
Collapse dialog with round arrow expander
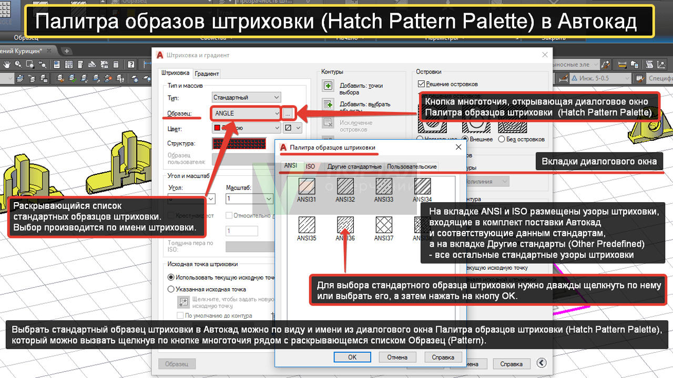point(541,363)
